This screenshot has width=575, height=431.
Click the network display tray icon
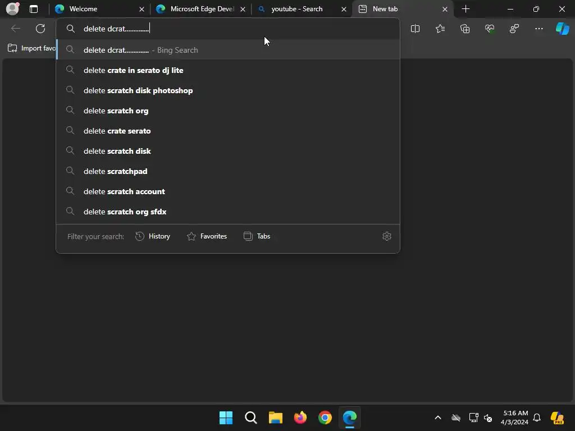click(473, 418)
